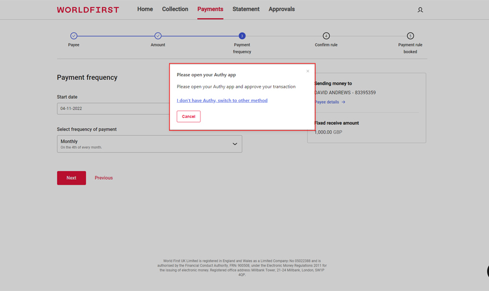Click the WorldFirst logo
489x291 pixels.
click(x=88, y=10)
